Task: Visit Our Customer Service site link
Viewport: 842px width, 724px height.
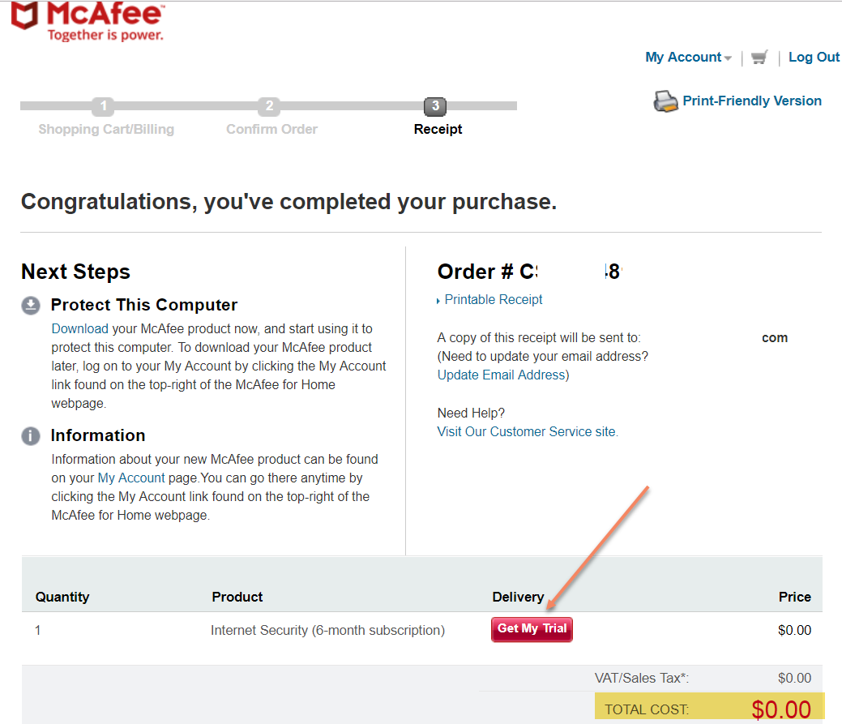Action: coord(528,432)
